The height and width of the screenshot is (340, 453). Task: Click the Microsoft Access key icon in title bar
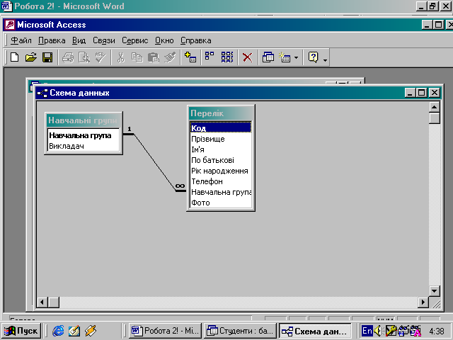tap(10, 25)
